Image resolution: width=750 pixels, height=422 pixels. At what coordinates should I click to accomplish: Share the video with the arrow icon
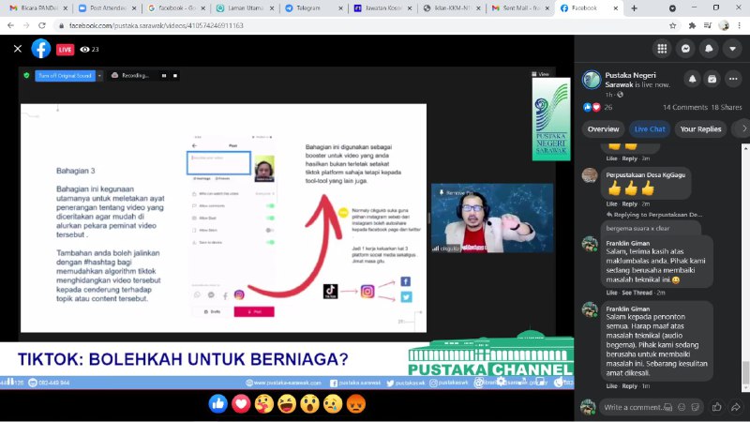tap(736, 407)
